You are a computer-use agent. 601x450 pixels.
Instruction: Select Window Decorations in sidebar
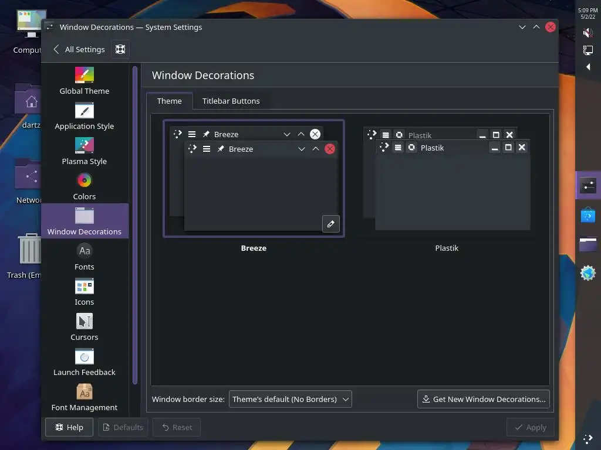(85, 221)
